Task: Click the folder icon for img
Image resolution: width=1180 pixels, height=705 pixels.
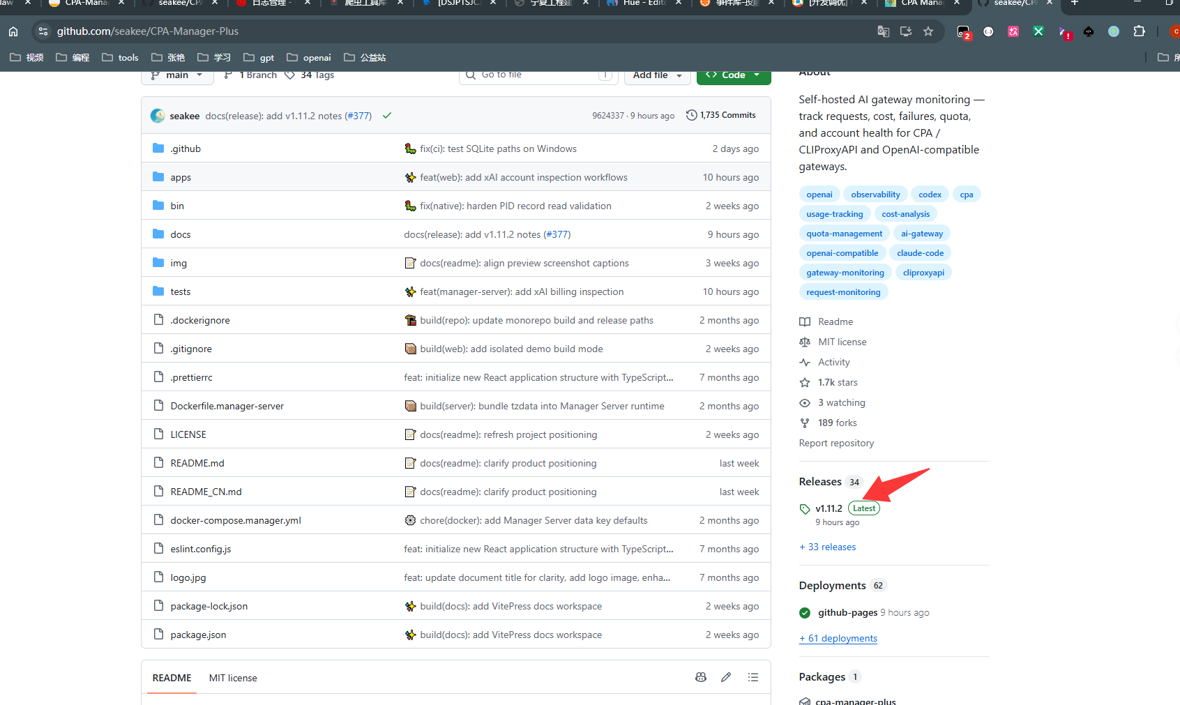Action: pos(158,263)
